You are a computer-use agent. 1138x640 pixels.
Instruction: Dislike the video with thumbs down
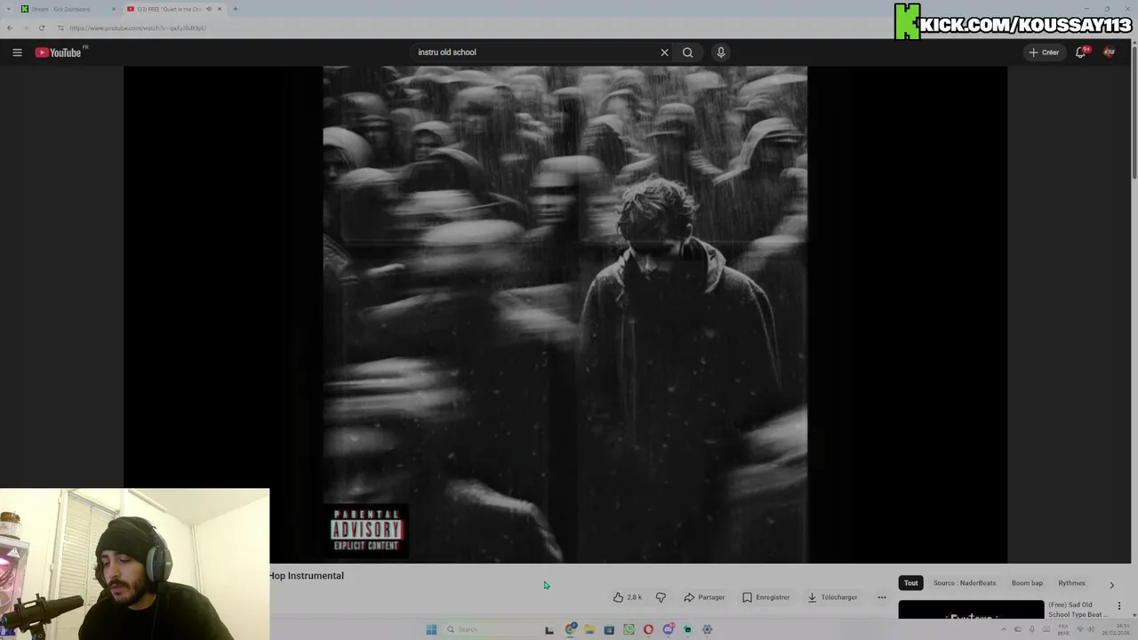[x=661, y=597]
